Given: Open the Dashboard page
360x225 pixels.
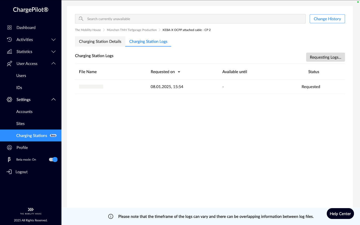Looking at the screenshot, I should click(26, 27).
